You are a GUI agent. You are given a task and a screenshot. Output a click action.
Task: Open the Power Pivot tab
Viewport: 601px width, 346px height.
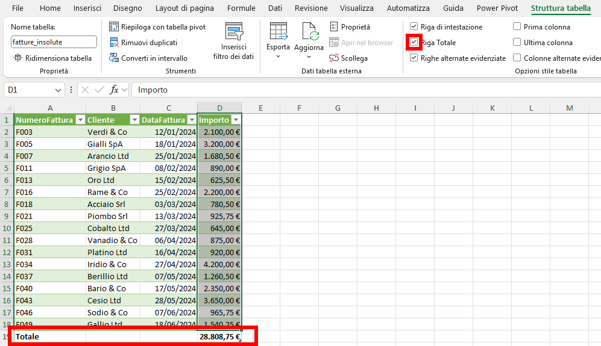tap(497, 8)
